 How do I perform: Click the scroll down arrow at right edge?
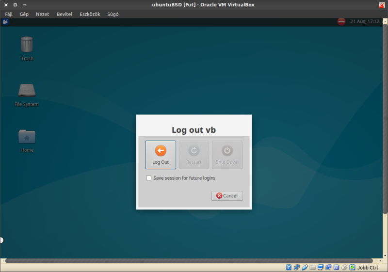point(385,256)
